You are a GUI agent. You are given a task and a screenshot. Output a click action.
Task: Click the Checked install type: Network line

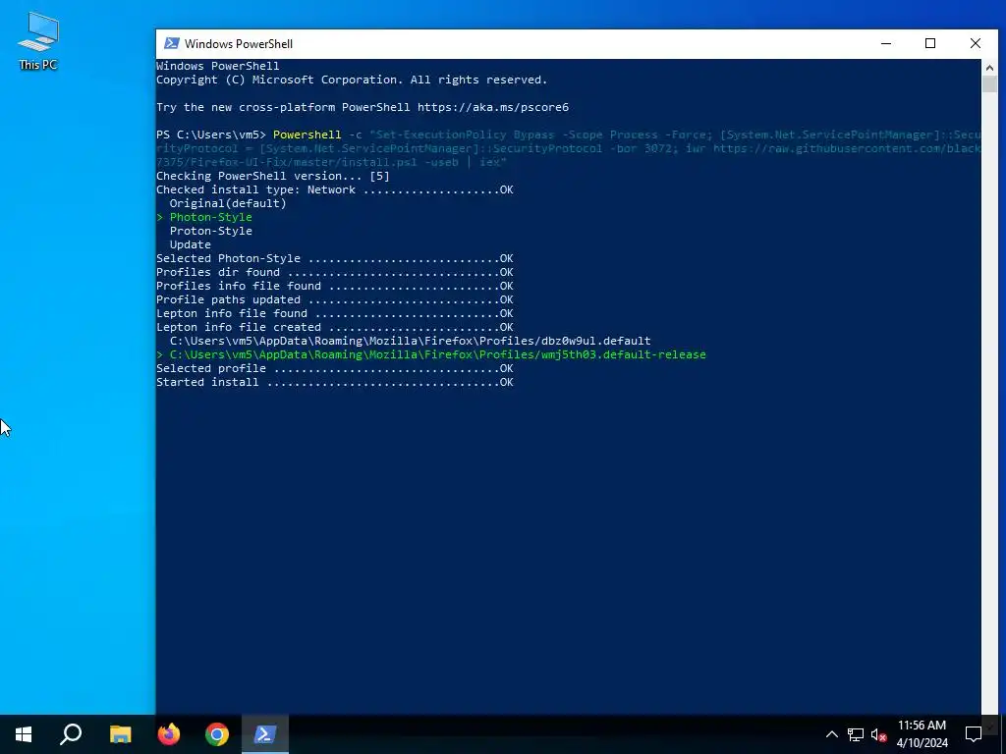[335, 189]
